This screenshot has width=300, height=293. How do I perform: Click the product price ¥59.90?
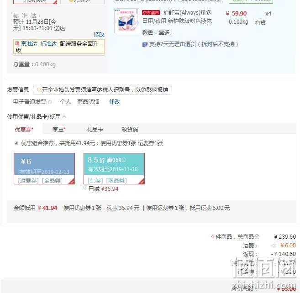pos(236,14)
